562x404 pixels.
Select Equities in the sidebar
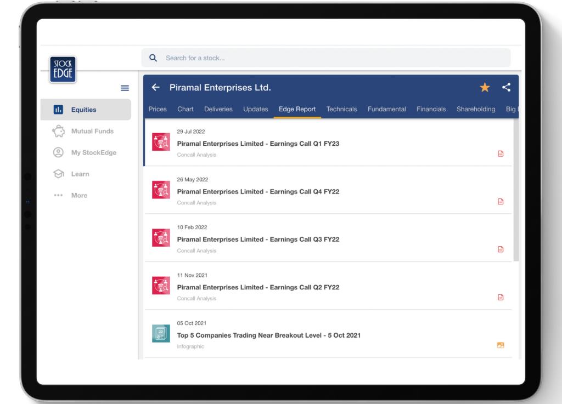coord(86,110)
